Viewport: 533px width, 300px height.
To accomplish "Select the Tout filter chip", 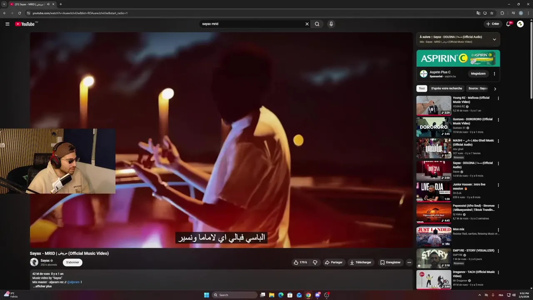I will (x=422, y=88).
